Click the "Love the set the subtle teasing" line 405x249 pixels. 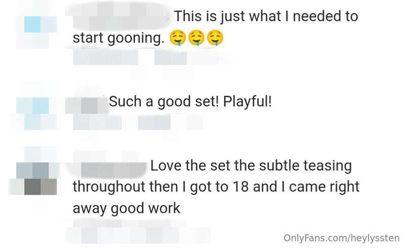point(251,165)
